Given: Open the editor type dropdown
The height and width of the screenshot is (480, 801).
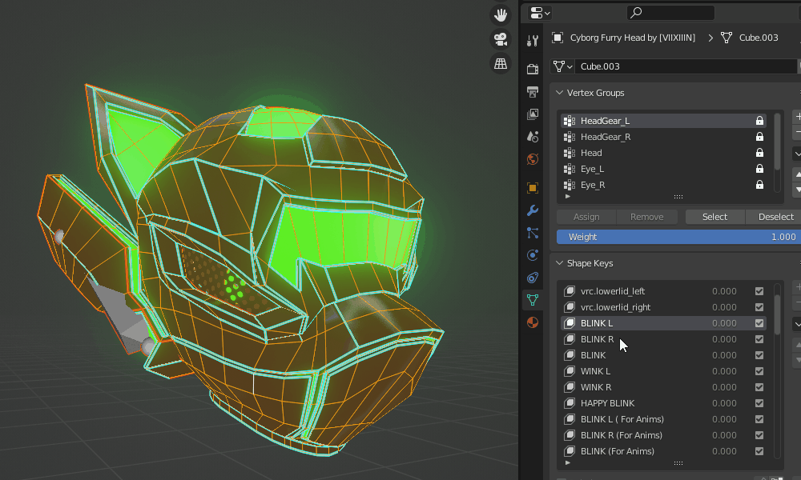Looking at the screenshot, I should pyautogui.click(x=539, y=13).
